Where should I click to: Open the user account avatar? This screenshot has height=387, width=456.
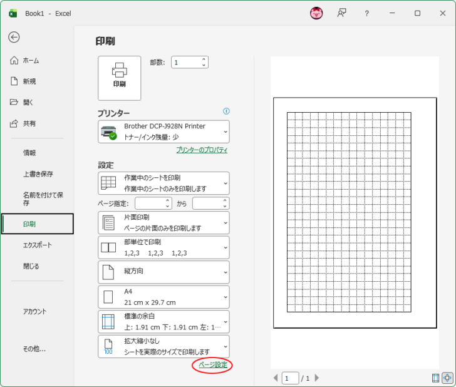[x=317, y=13]
